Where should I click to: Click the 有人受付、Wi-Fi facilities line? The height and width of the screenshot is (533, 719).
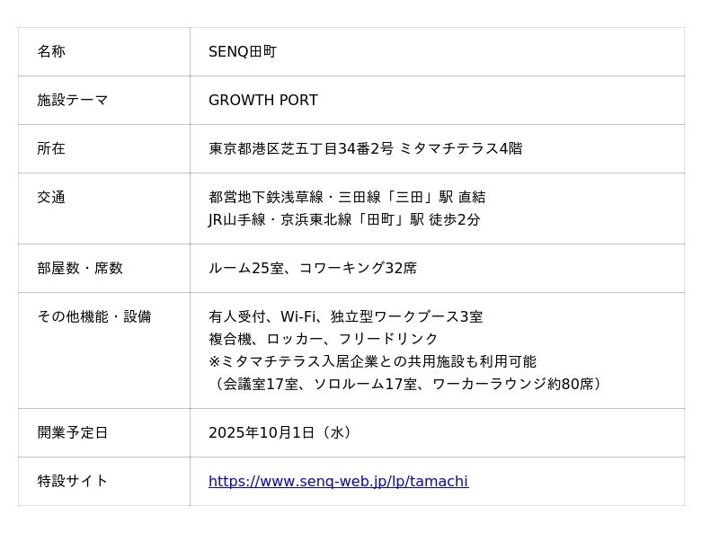pyautogui.click(x=346, y=316)
